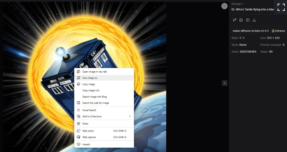
Task: Click the Style value None
Action: (243, 45)
